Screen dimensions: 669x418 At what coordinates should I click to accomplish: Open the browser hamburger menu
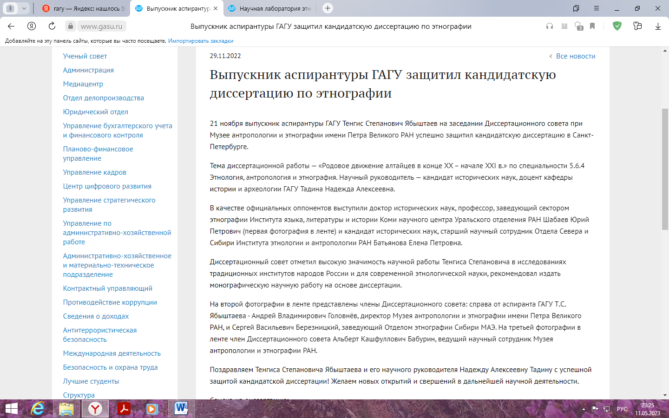pos(597,8)
